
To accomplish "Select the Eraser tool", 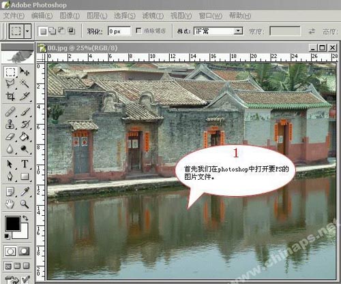I will (x=10, y=137).
